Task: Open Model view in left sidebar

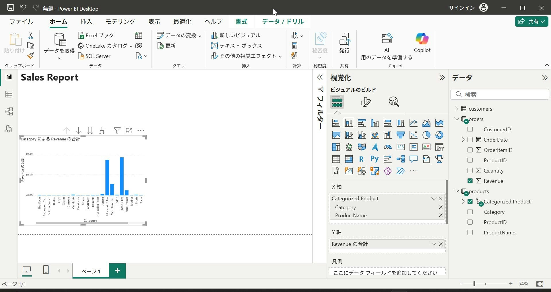Action: pyautogui.click(x=9, y=111)
